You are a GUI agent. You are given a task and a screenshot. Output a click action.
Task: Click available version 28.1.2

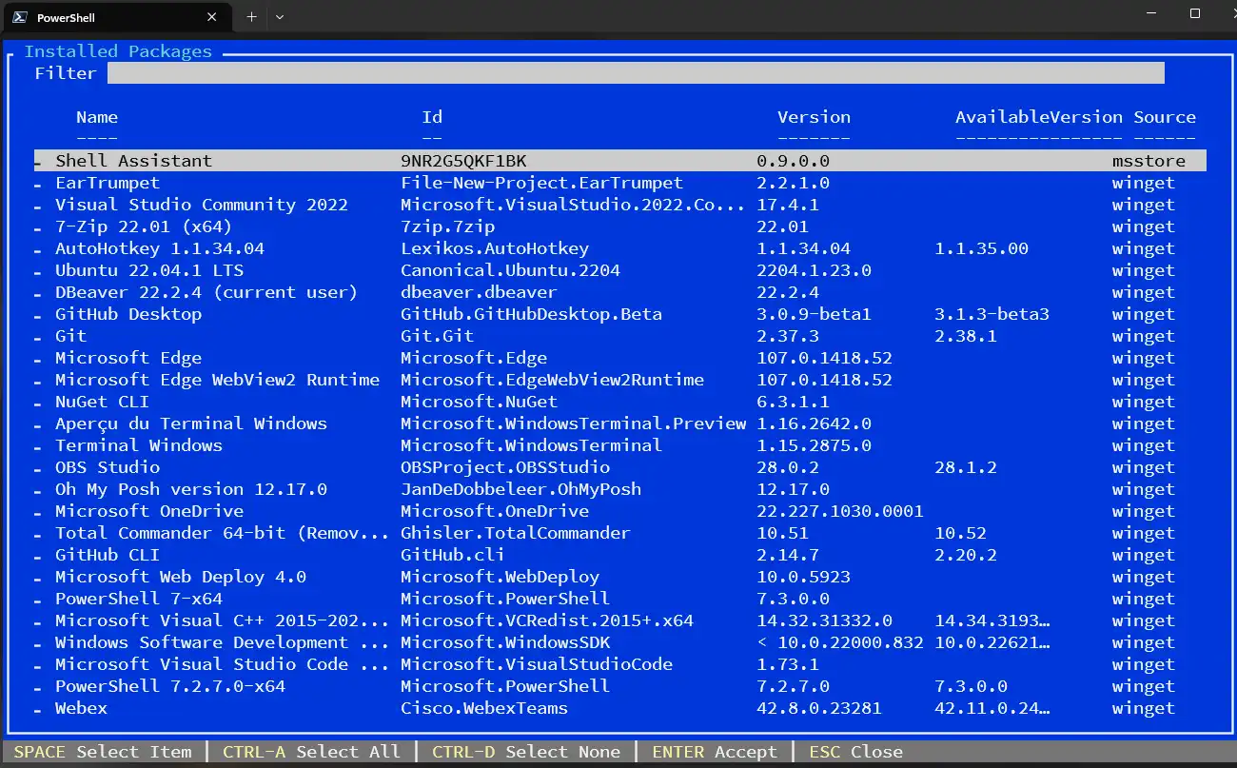click(966, 467)
